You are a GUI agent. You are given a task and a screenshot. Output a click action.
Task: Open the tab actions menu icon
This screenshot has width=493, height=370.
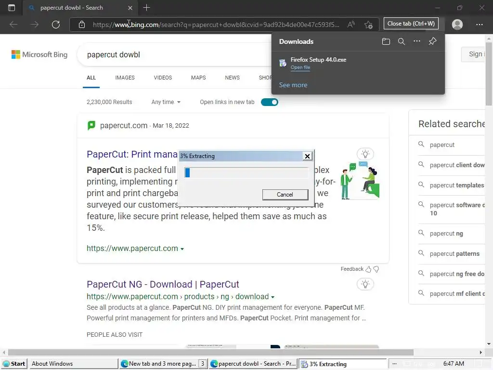[12, 8]
